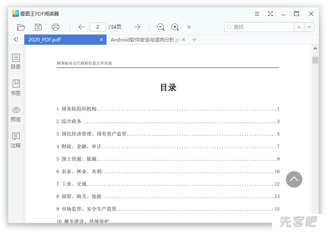The height and width of the screenshot is (232, 327).
Task: Click the vertical scrollbar thumb
Action: 315,60
